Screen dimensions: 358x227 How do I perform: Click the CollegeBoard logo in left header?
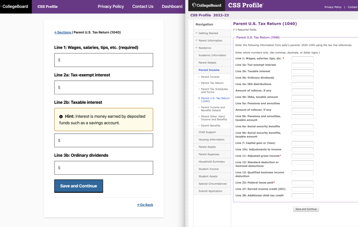pyautogui.click(x=15, y=6)
